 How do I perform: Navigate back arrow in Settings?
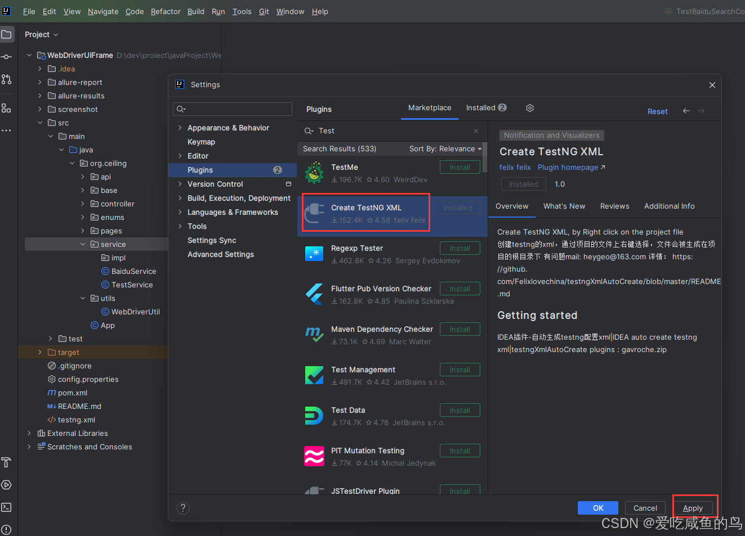point(686,111)
